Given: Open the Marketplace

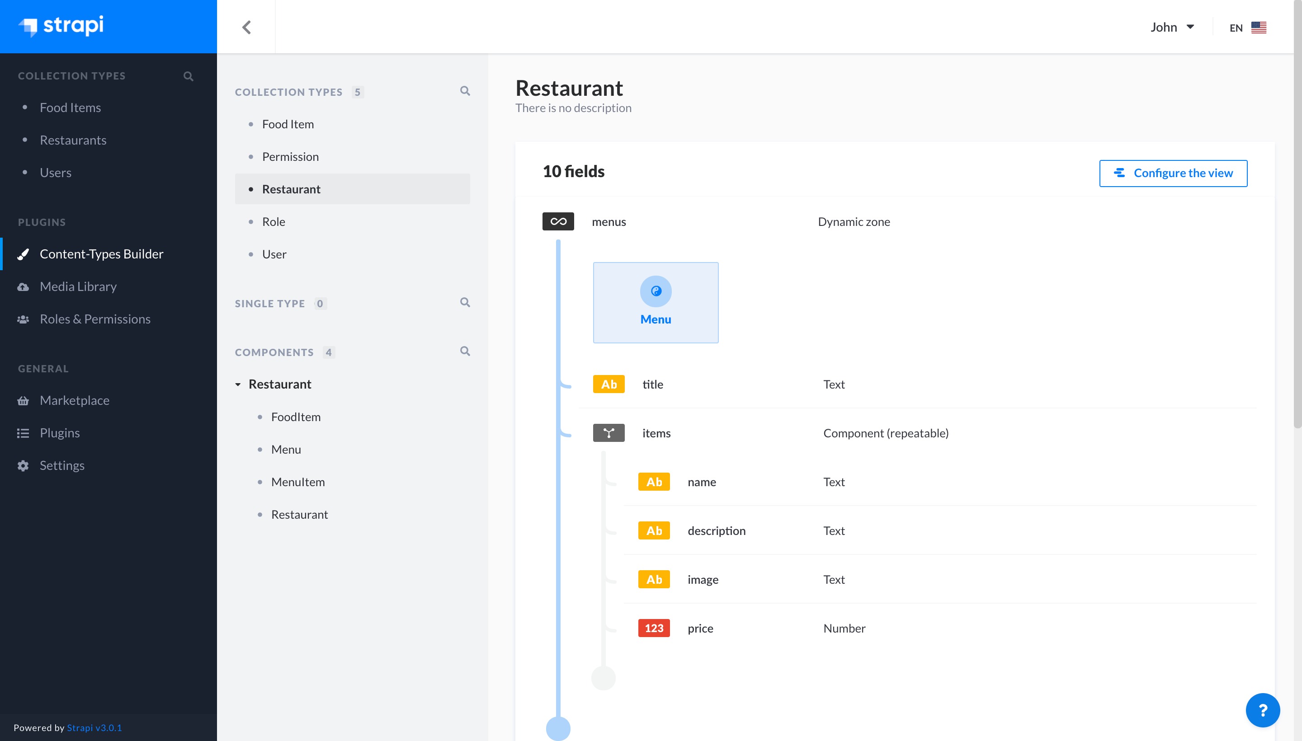Looking at the screenshot, I should pos(74,400).
